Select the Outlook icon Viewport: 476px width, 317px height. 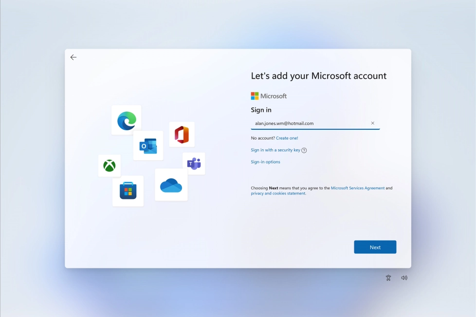point(148,145)
